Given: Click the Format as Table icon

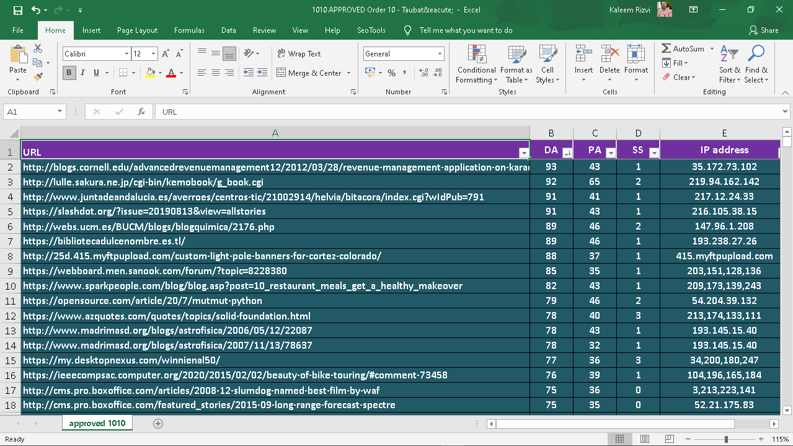Looking at the screenshot, I should tap(516, 65).
